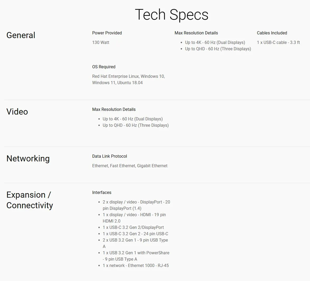Click the Data Link Protocol label
The image size is (310, 281).
point(109,156)
